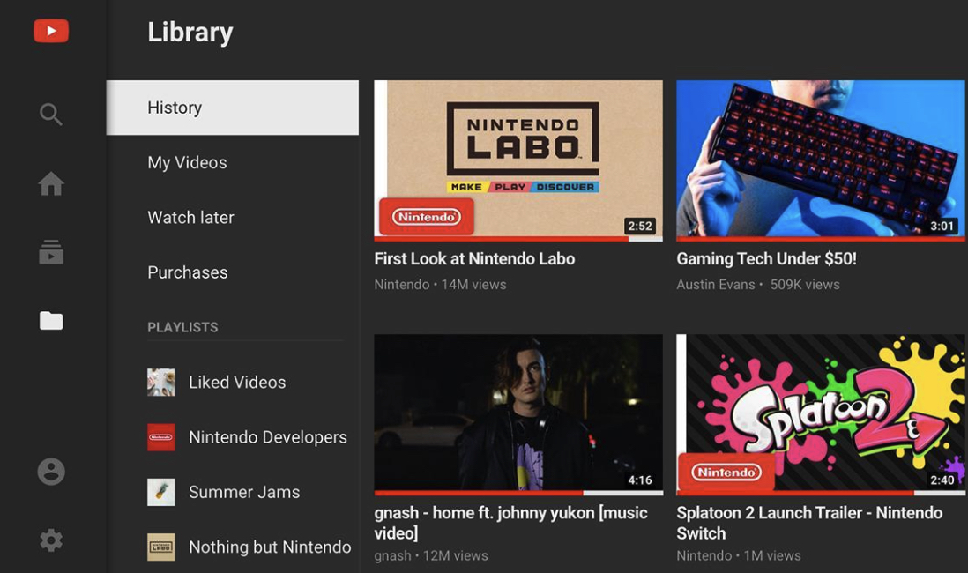Open the Search magnifier in the sidebar
The image size is (968, 573).
click(x=50, y=115)
